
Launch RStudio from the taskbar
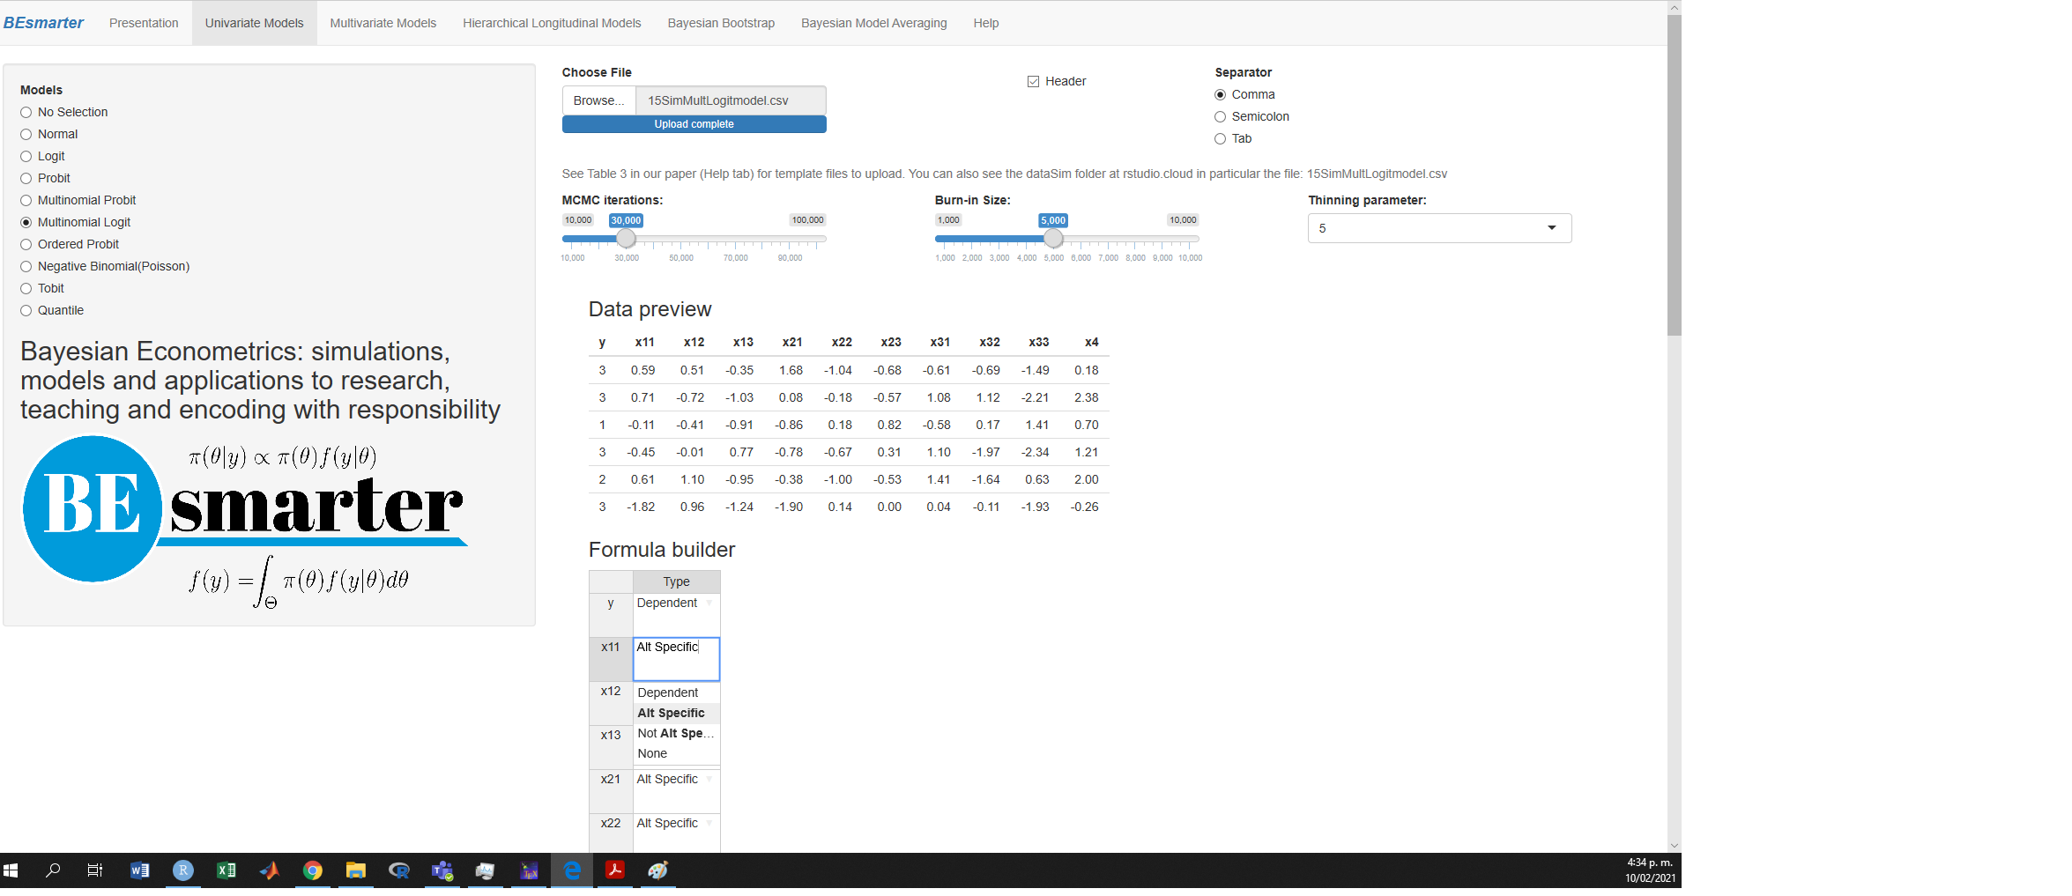pyautogui.click(x=182, y=870)
